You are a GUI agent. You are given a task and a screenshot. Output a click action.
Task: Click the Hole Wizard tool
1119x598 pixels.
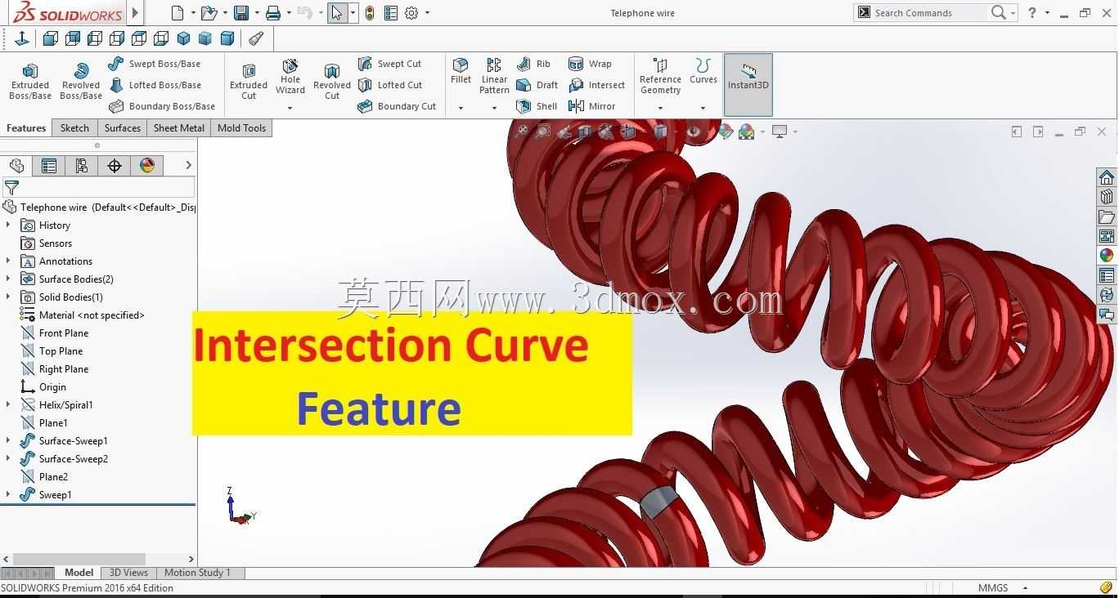tap(290, 77)
